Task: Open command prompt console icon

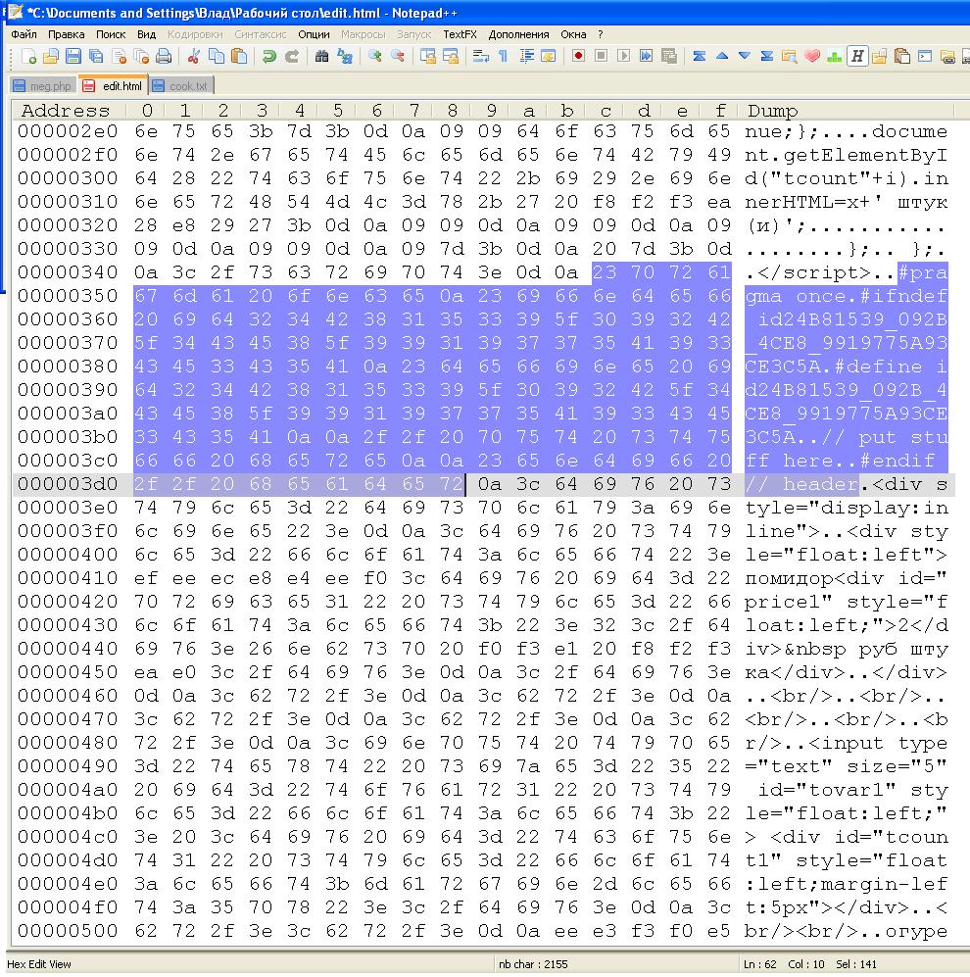Action: [x=925, y=57]
